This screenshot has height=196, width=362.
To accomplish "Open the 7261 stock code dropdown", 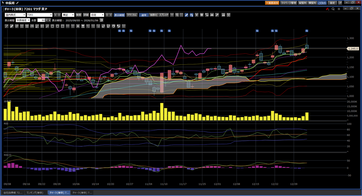I will click(x=40, y=15).
